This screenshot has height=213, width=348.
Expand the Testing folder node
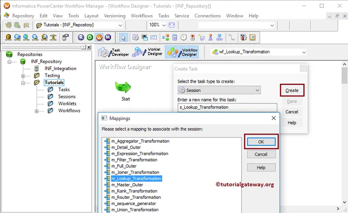click(23, 76)
